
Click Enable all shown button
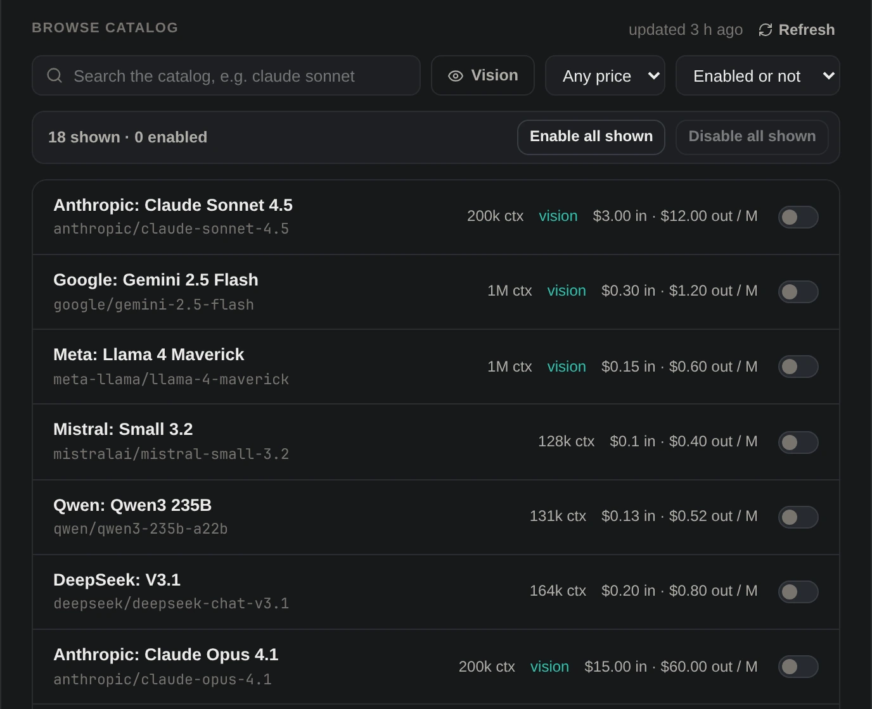(x=591, y=137)
